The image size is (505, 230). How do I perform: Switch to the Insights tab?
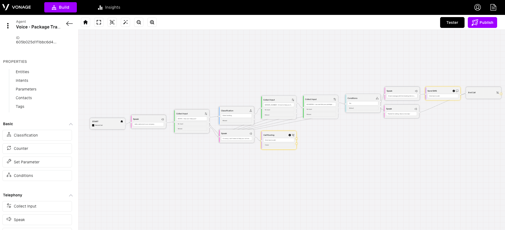click(x=109, y=7)
